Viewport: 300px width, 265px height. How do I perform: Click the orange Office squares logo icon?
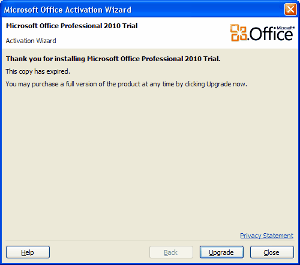coord(238,32)
